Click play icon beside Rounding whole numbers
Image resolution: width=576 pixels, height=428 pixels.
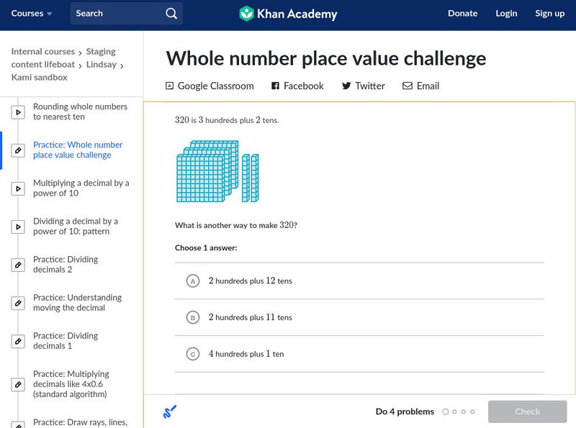click(18, 112)
